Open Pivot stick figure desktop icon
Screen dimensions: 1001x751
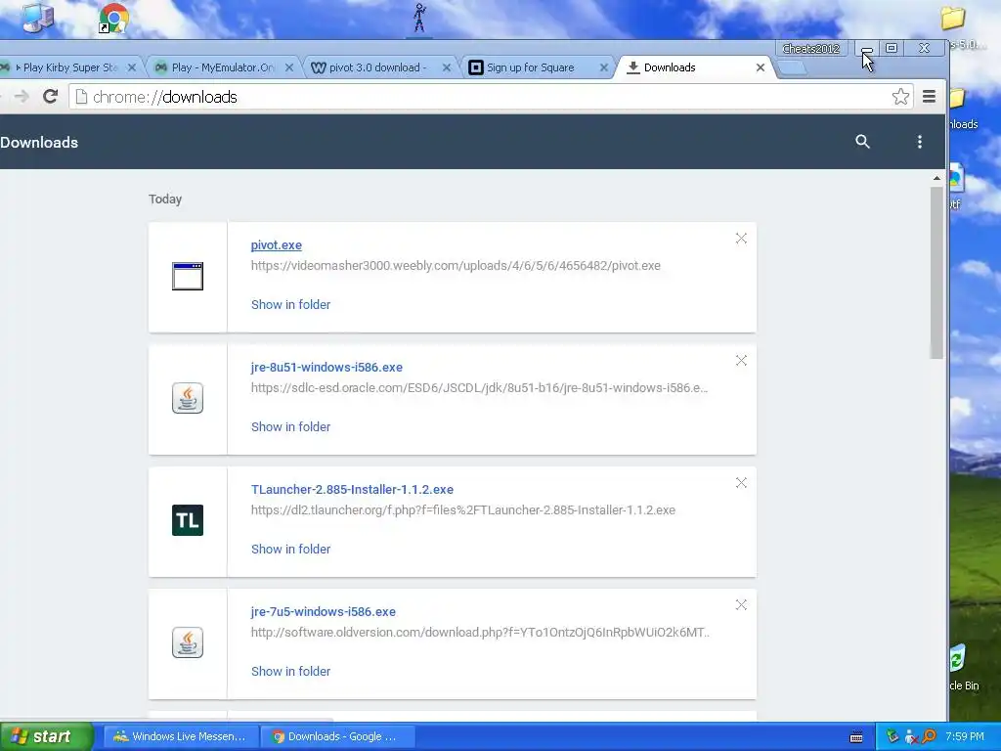(x=419, y=18)
